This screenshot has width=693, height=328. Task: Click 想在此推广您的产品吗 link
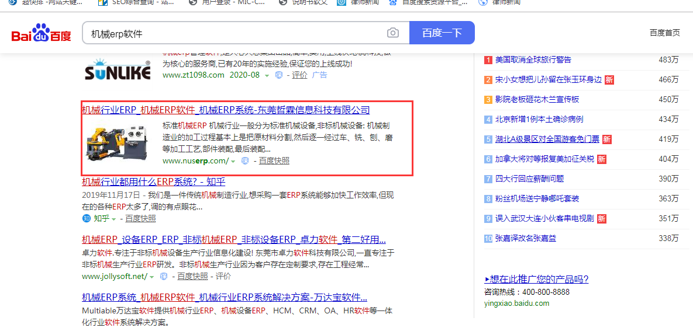pyautogui.click(x=536, y=279)
